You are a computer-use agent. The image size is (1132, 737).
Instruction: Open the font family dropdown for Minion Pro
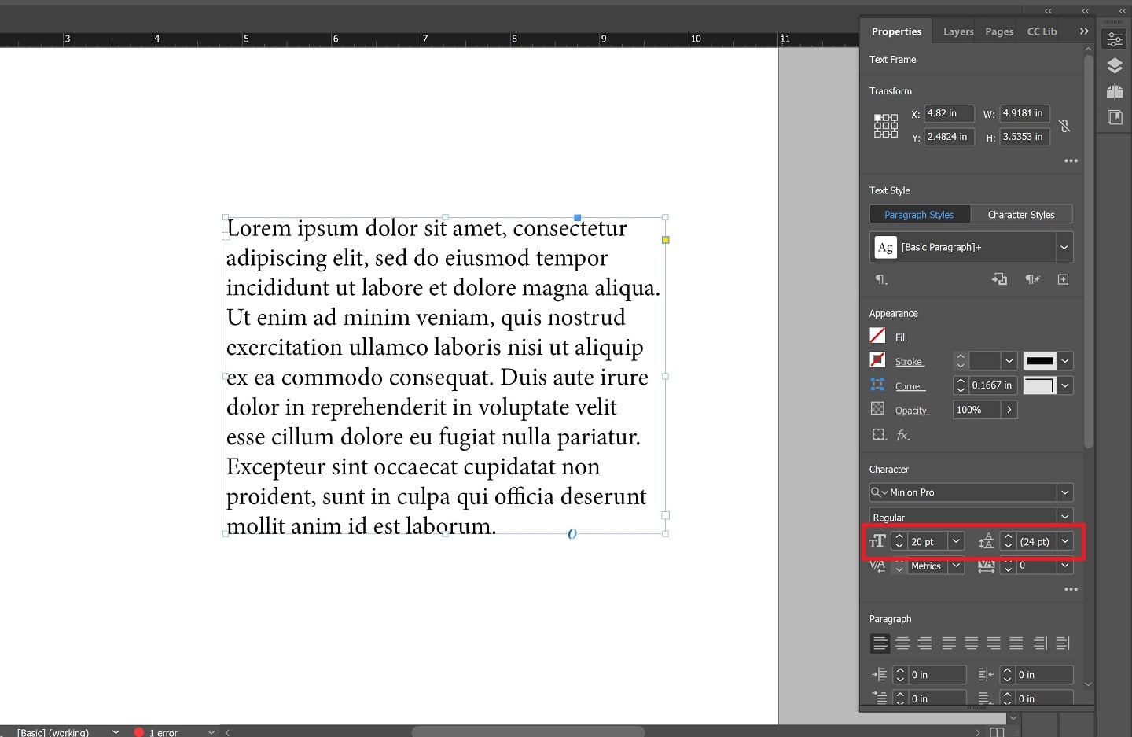coord(1065,492)
